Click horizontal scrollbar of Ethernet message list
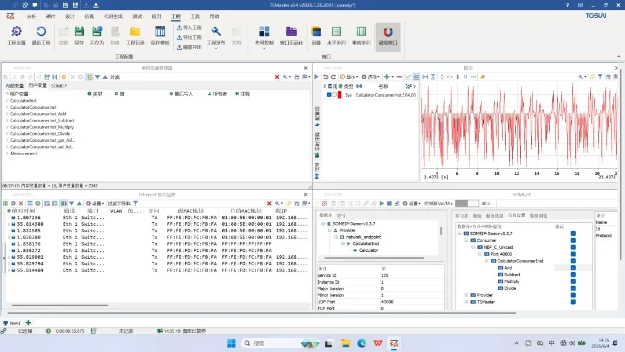The image size is (625, 352). (60, 305)
